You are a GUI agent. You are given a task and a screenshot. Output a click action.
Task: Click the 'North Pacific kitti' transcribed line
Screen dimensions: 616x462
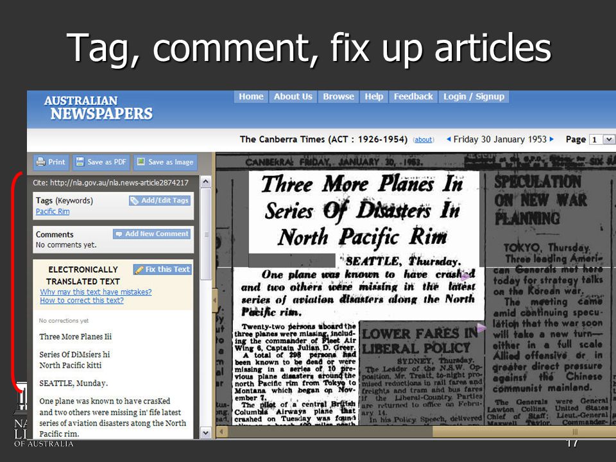click(x=71, y=365)
